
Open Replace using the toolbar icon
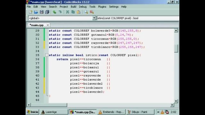[92, 12]
